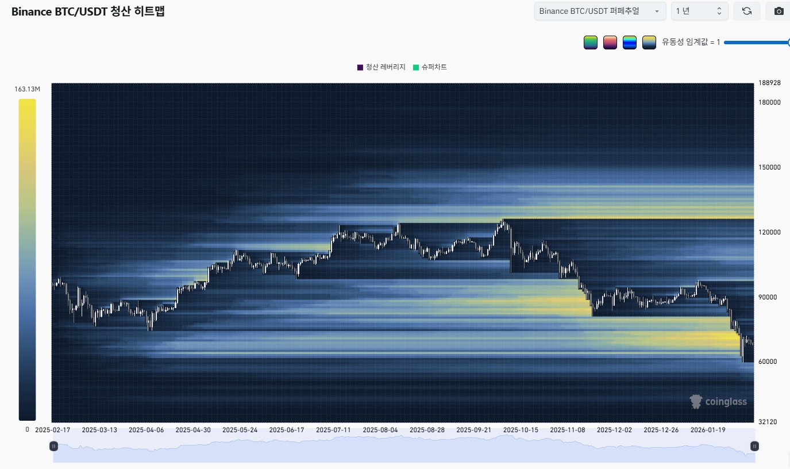The height and width of the screenshot is (469, 790).
Task: Click the 2025-09-21 date axis label
Action: pos(474,429)
